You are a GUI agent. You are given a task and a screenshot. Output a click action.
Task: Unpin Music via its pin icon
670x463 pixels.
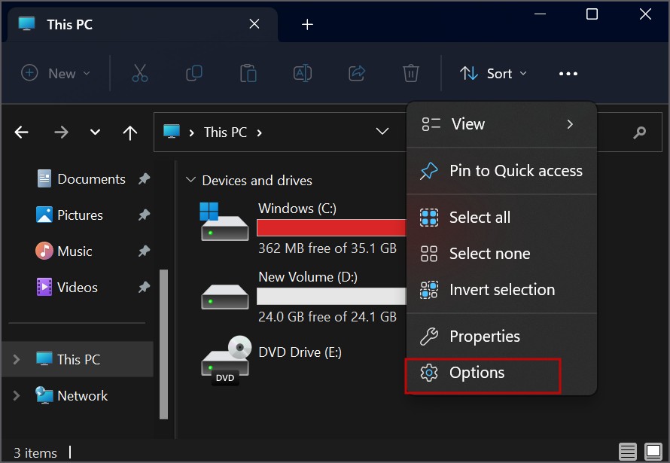pos(144,251)
